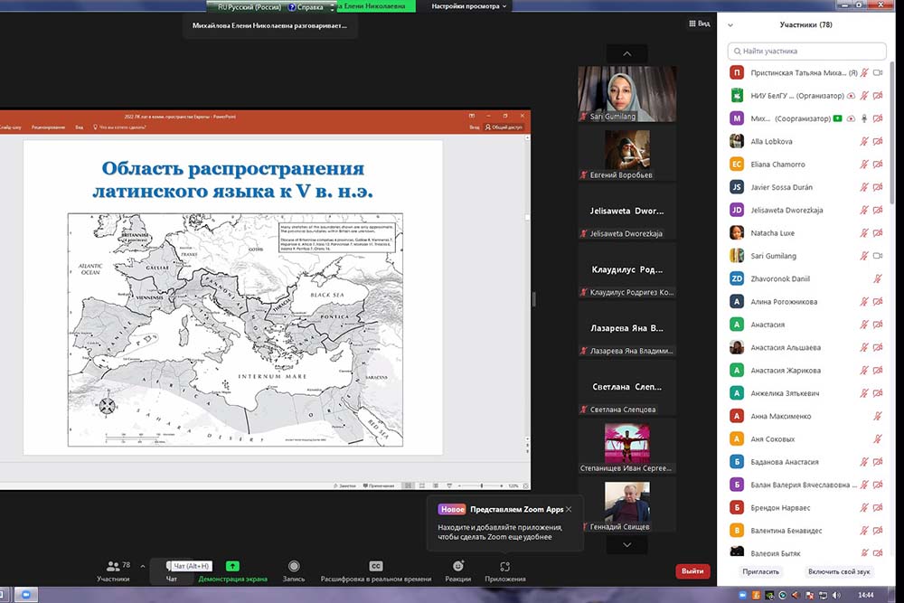Click the red Выйти button
904x603 pixels.
click(692, 571)
